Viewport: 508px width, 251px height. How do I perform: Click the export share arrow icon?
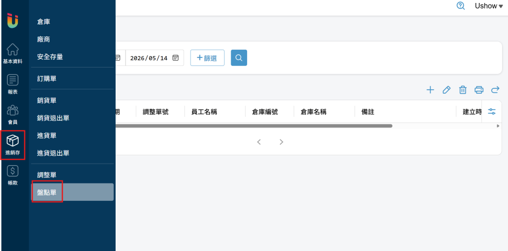(x=495, y=90)
